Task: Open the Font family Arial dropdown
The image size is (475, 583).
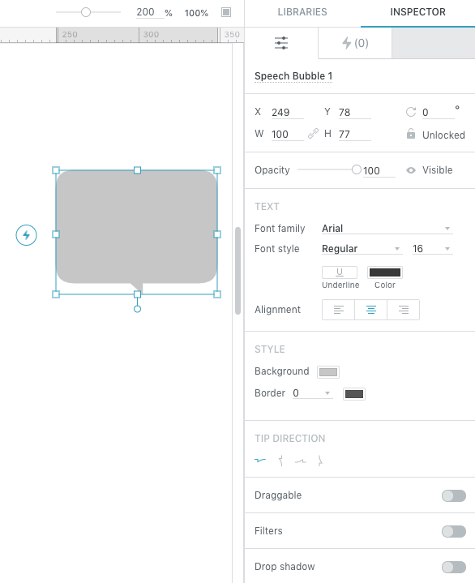Action: pyautogui.click(x=387, y=229)
